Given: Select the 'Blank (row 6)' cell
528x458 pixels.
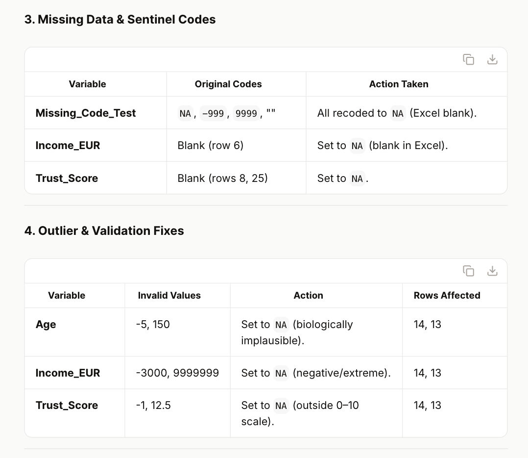Looking at the screenshot, I should 210,145.
